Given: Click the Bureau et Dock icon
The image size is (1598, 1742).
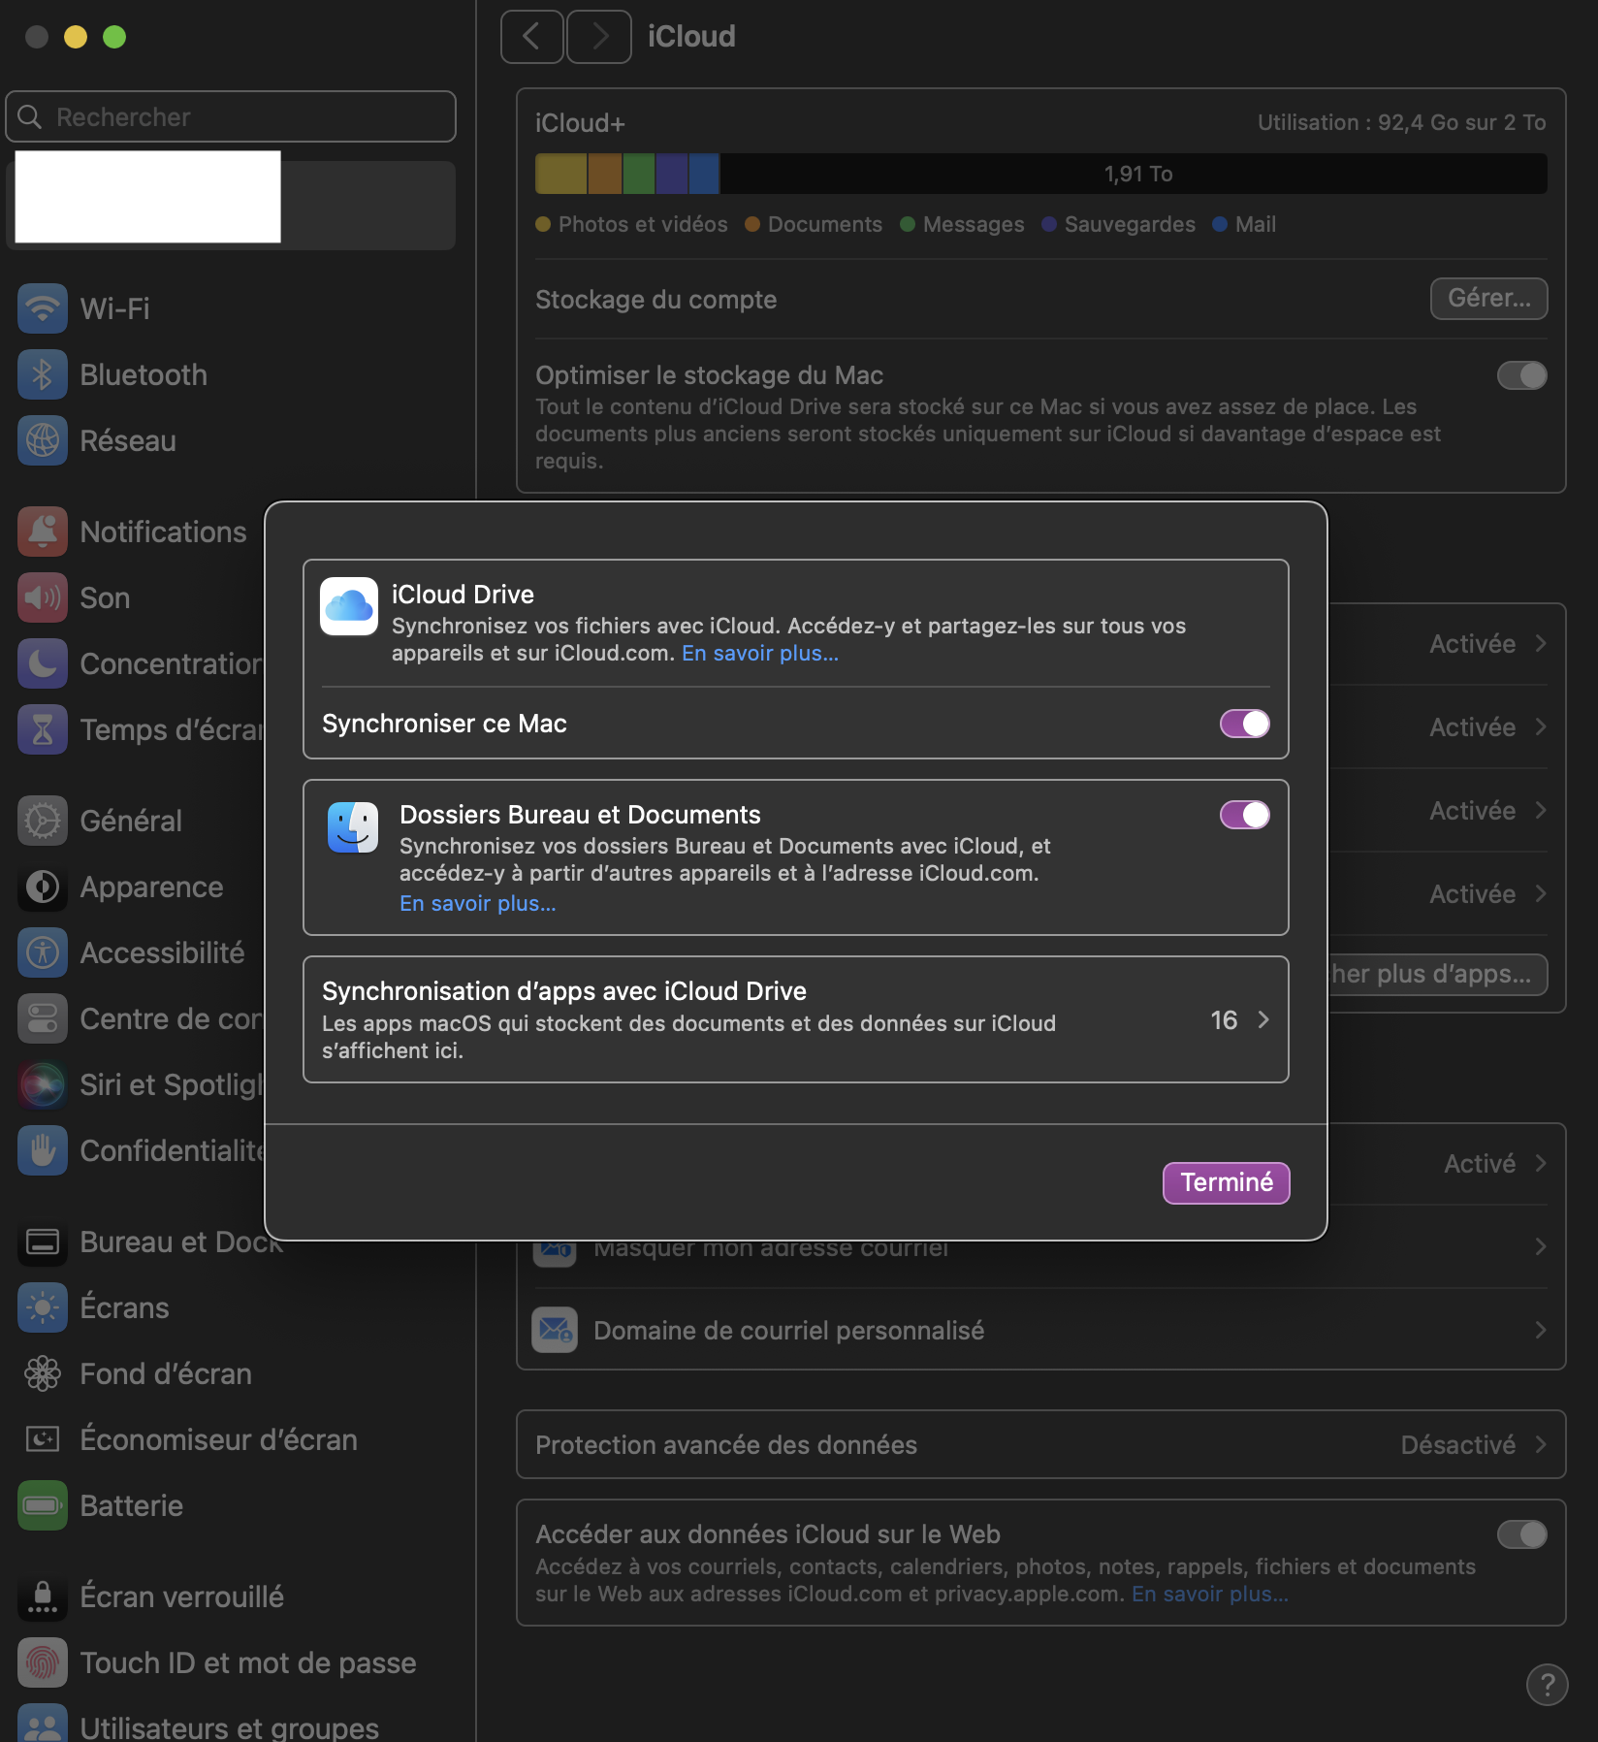Looking at the screenshot, I should click(x=42, y=1242).
